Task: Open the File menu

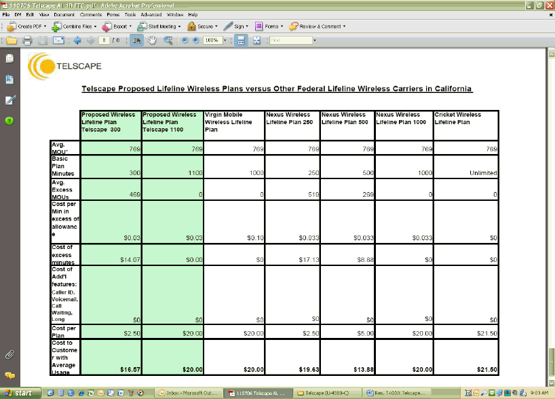Action: tap(6, 15)
